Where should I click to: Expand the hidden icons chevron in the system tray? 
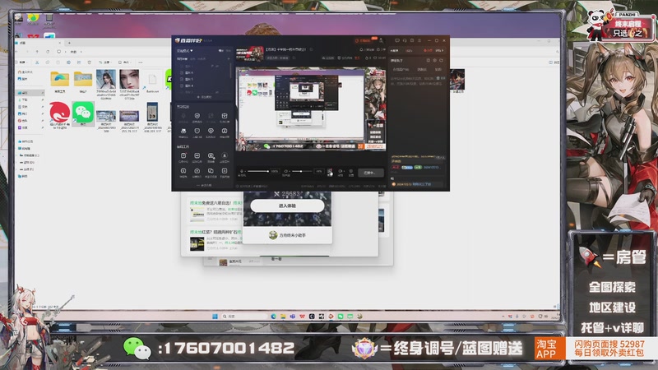pos(503,317)
